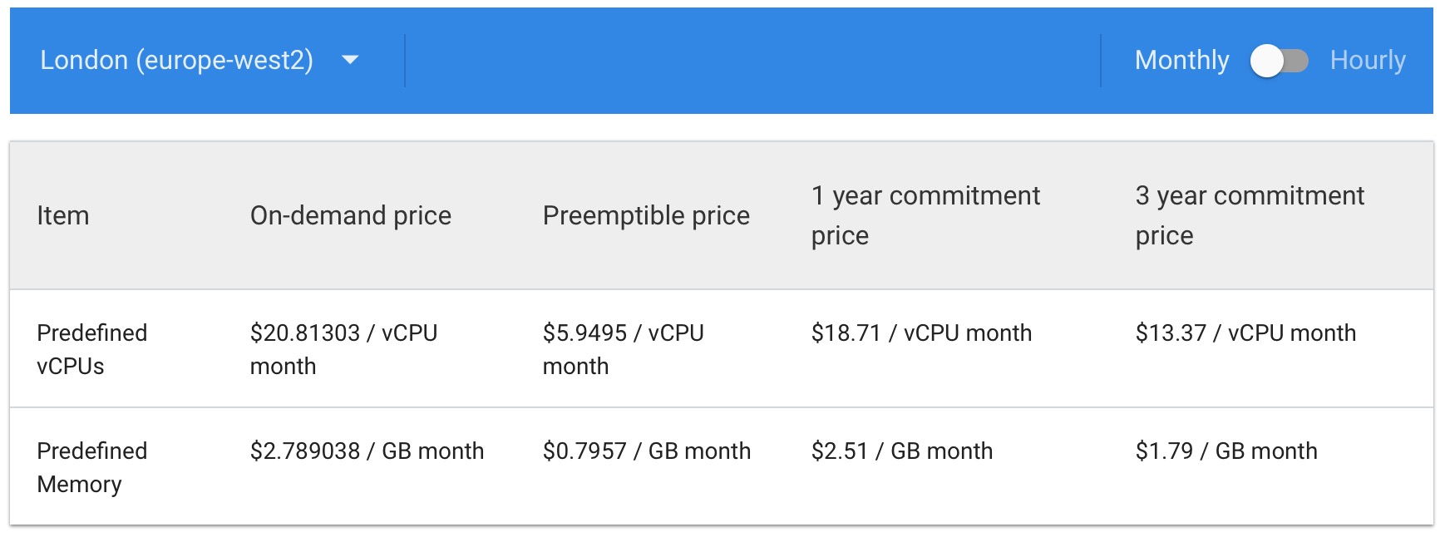Click the region dropdown arrow icon
The width and height of the screenshot is (1445, 542).
point(350,60)
